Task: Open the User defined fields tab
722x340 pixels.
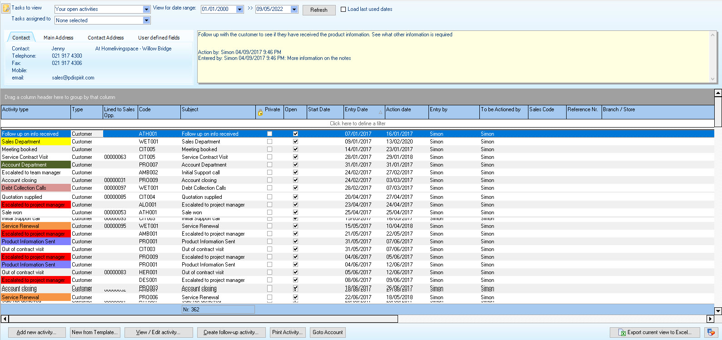Action: tap(159, 38)
